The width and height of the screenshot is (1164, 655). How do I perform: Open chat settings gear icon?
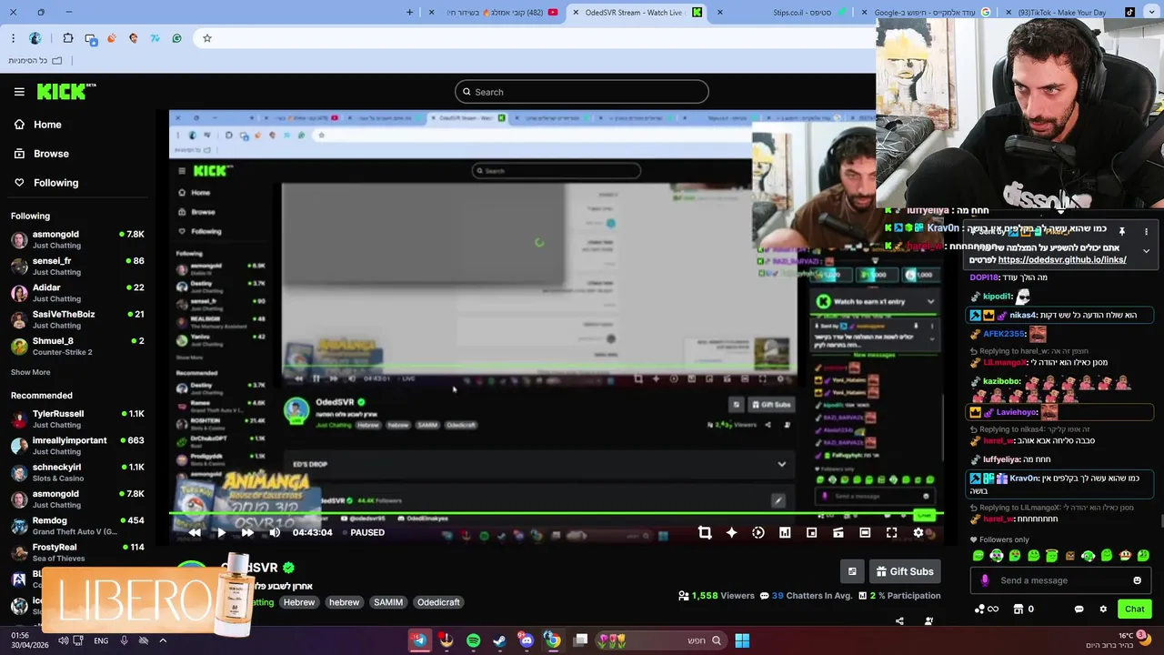(1103, 610)
